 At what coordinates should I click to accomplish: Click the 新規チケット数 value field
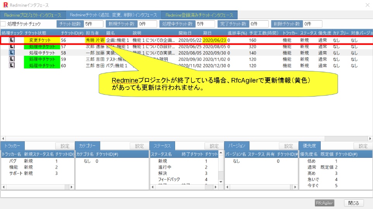[147, 24]
